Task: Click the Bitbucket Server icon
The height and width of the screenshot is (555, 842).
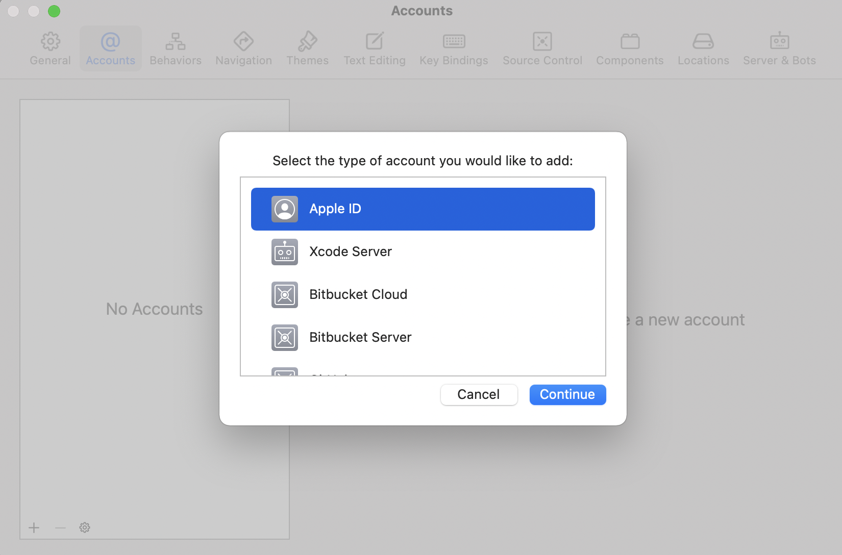Action: (285, 338)
